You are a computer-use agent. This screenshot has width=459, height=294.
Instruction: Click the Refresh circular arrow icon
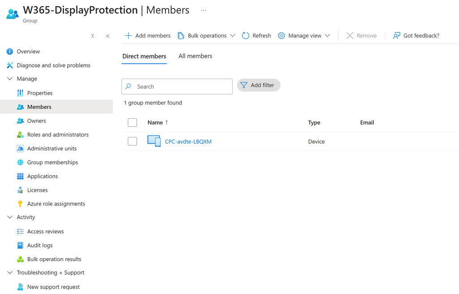pos(246,36)
